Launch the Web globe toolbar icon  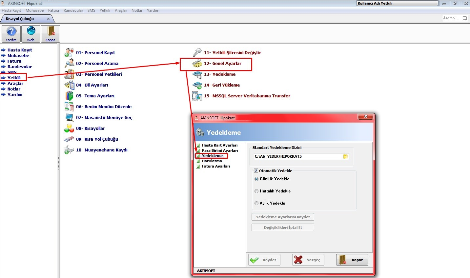(x=31, y=34)
